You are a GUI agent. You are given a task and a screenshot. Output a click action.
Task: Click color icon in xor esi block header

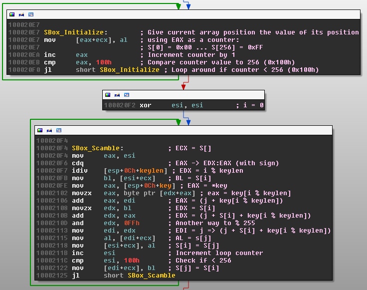click(108, 95)
